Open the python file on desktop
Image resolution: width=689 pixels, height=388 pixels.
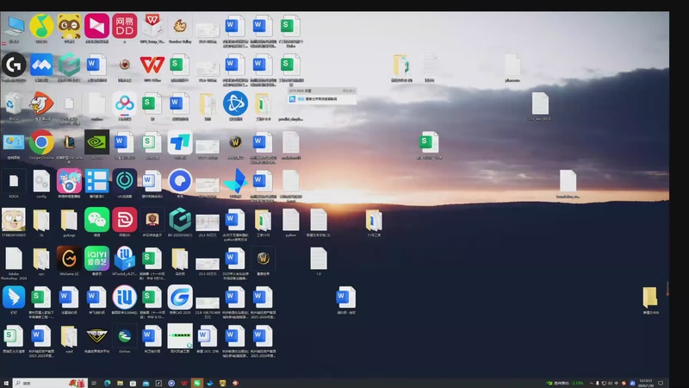[x=290, y=222]
